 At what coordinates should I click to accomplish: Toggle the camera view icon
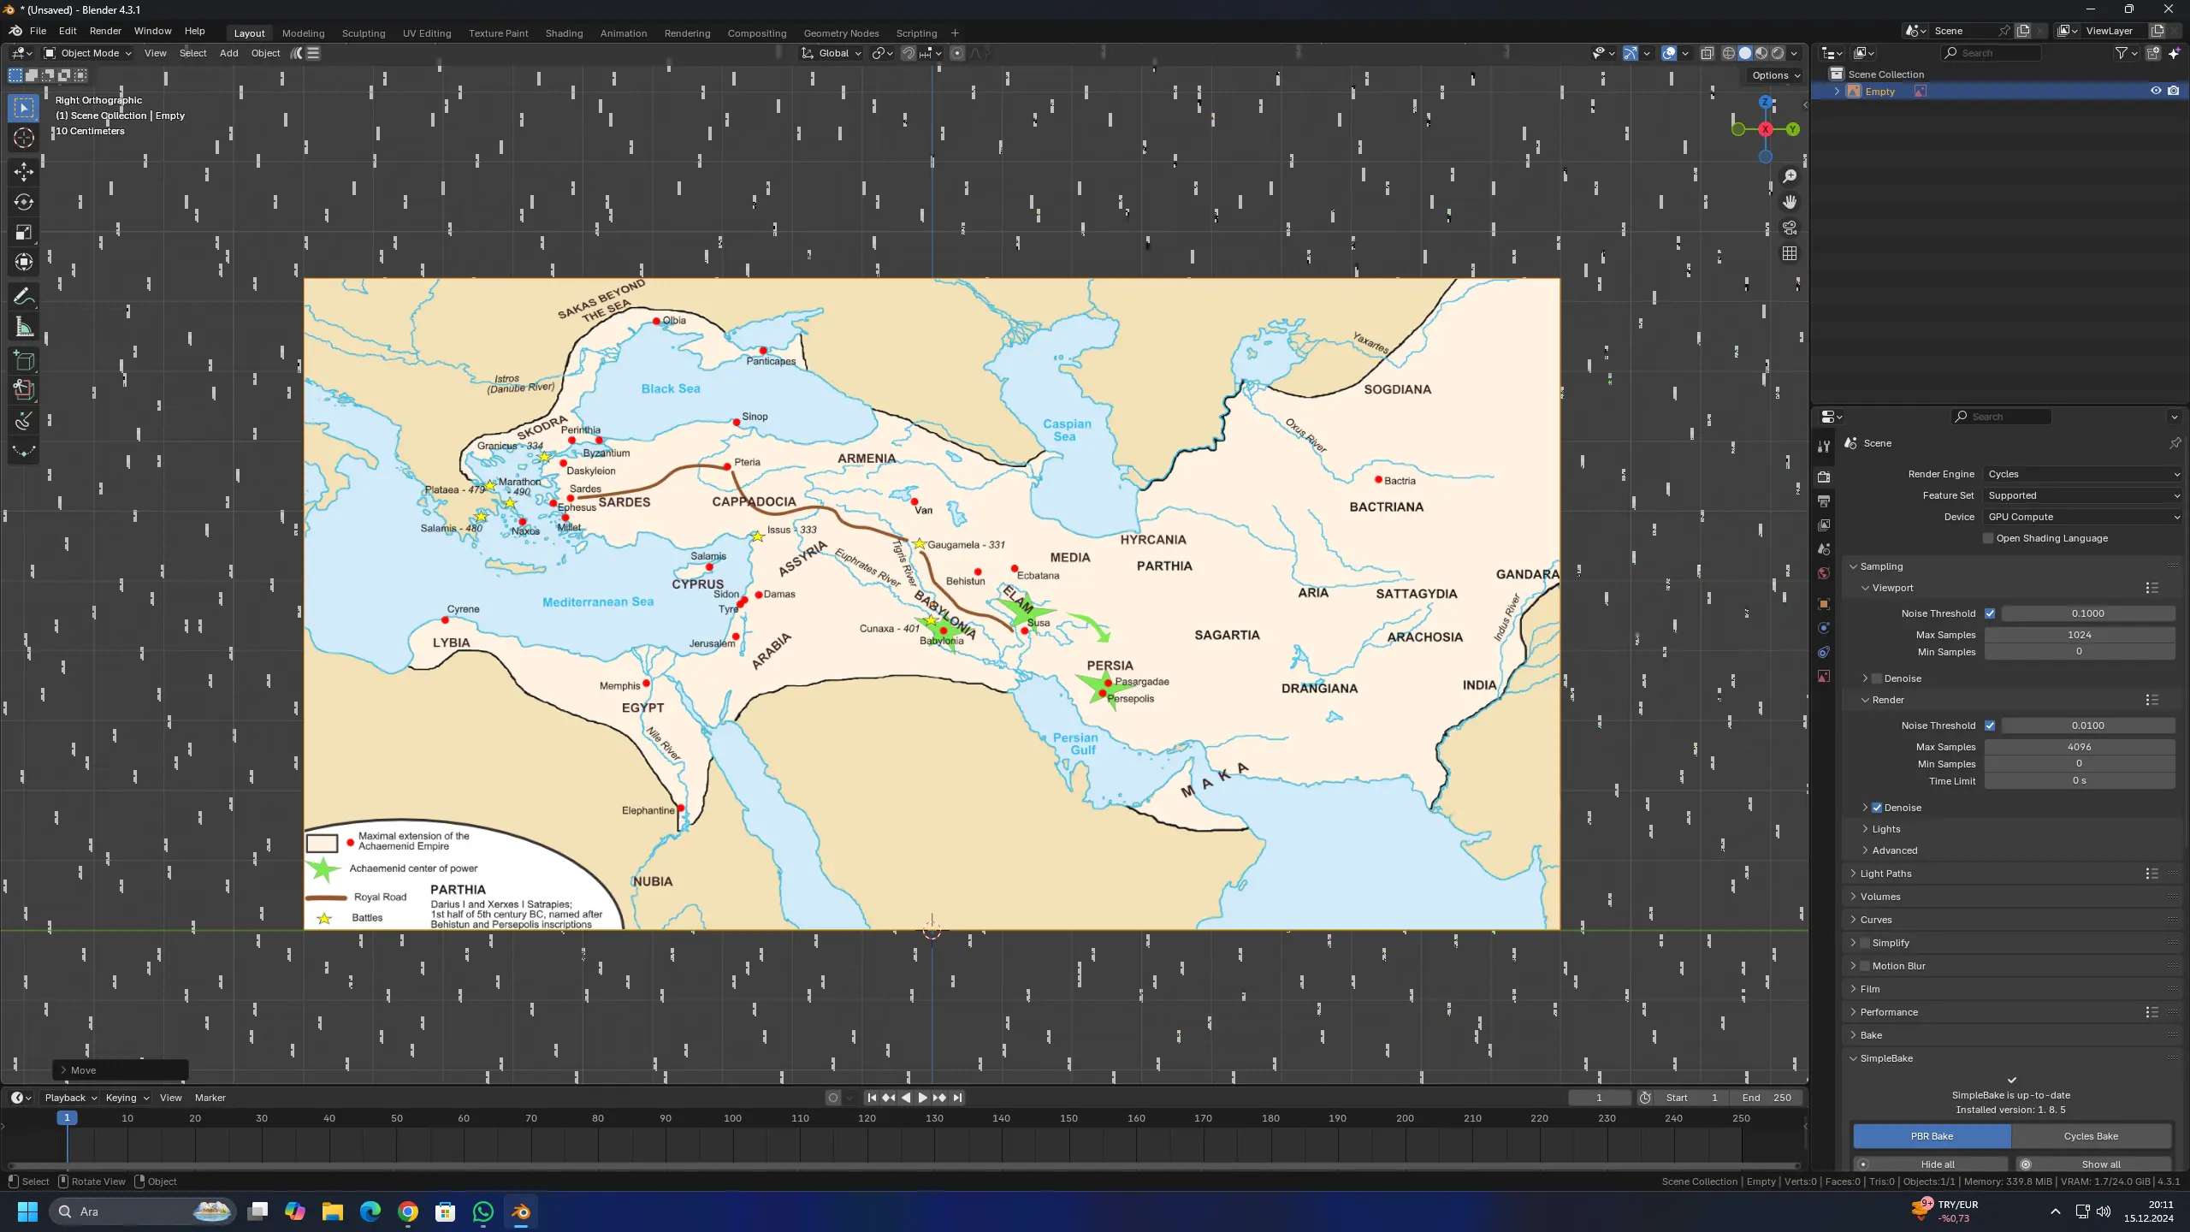(x=1790, y=228)
